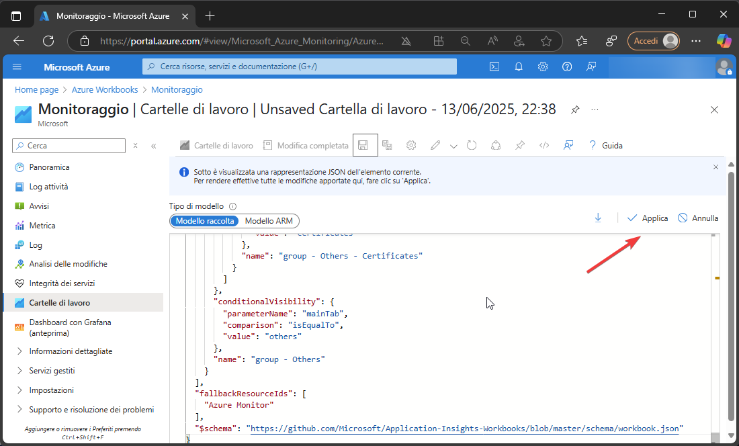
Task: Open the advanced editor code icon
Action: pos(544,145)
